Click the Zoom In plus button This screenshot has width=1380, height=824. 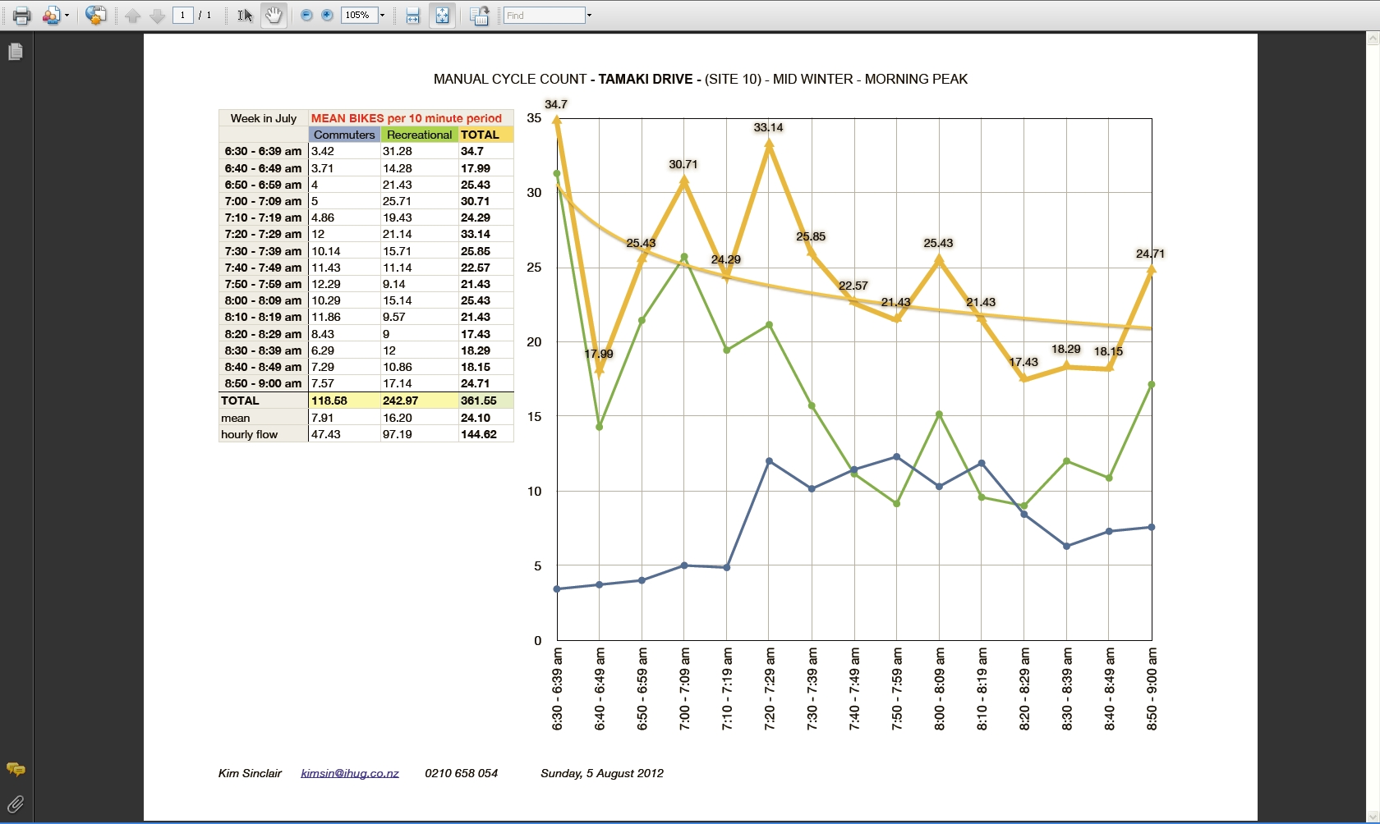327,16
